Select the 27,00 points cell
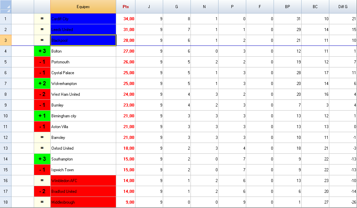The width and height of the screenshot is (357, 208). pos(126,51)
